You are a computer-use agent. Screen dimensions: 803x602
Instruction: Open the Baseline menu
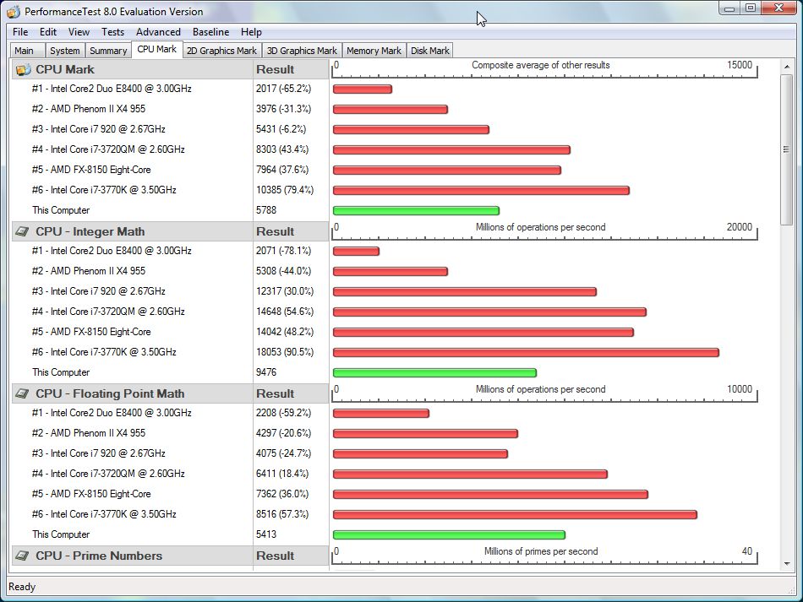(x=211, y=32)
